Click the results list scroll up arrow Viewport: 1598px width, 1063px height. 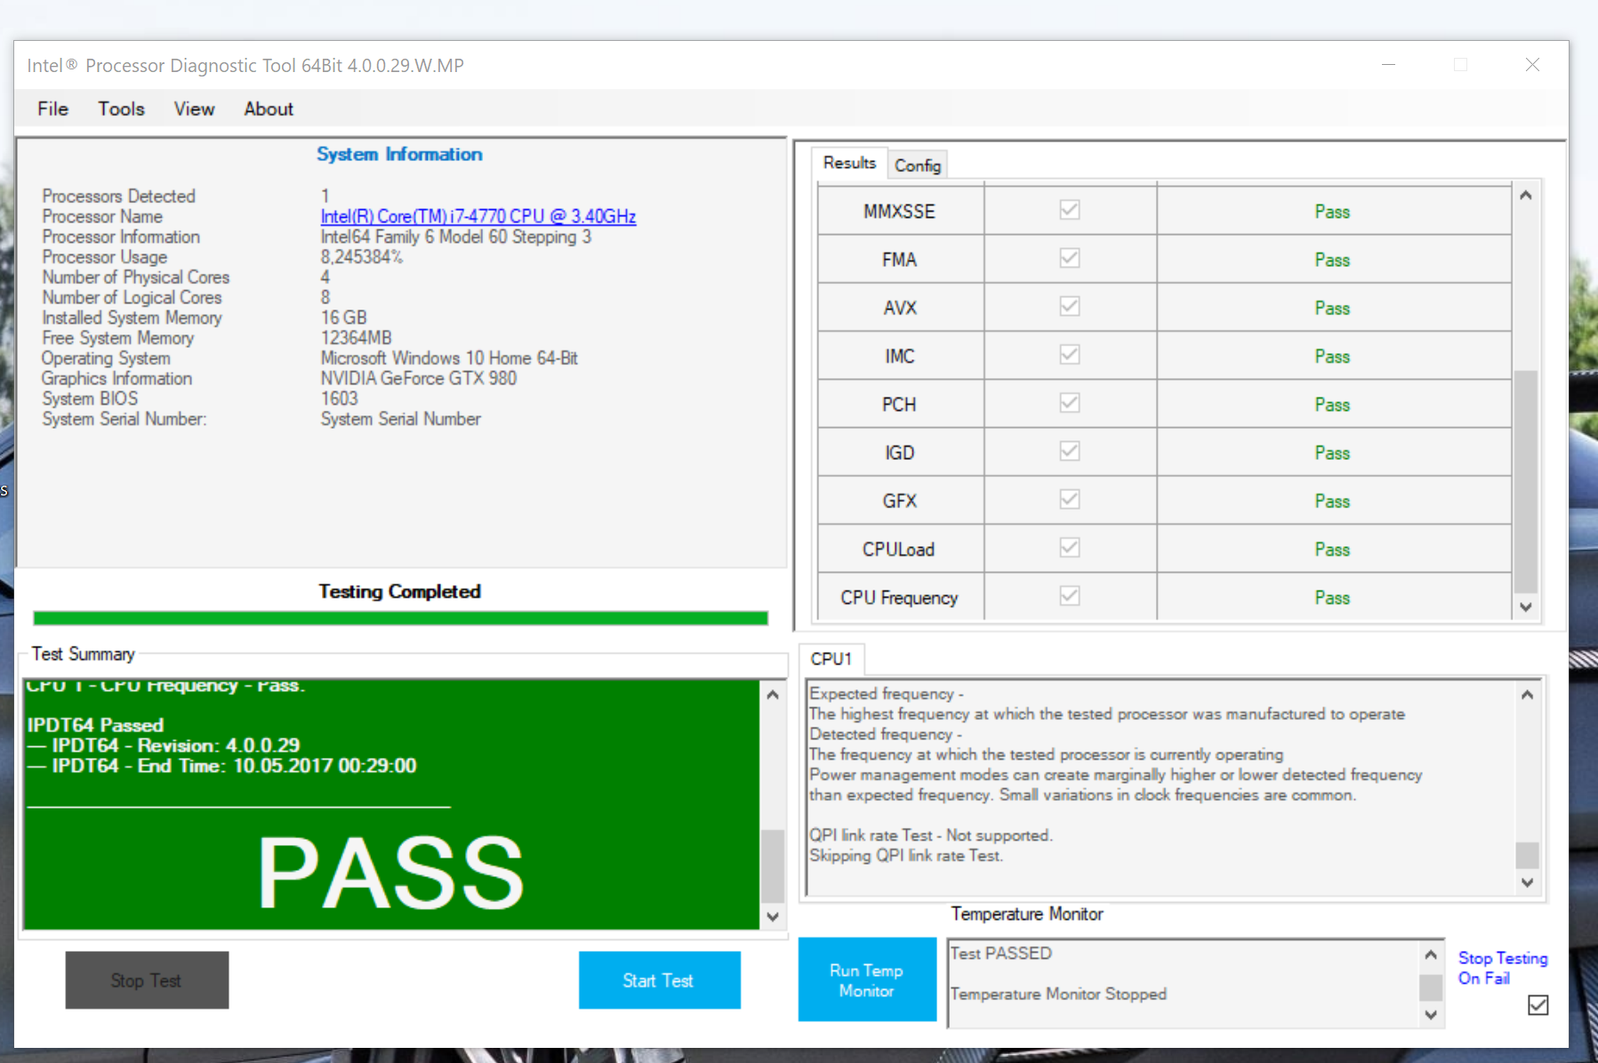click(x=1526, y=195)
